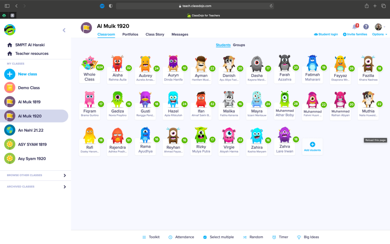Open Student login
390x244 pixels.
click(x=326, y=34)
